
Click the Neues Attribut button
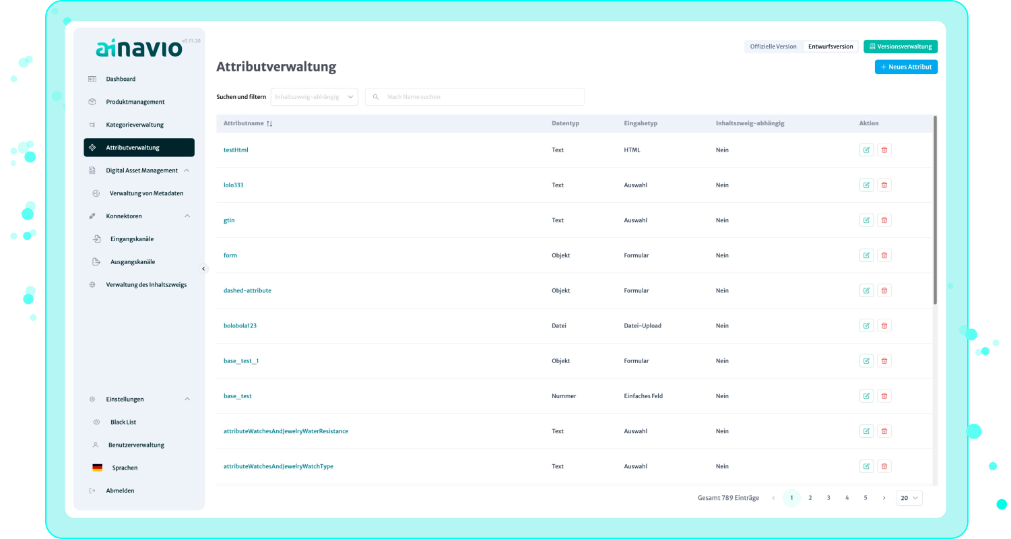906,67
